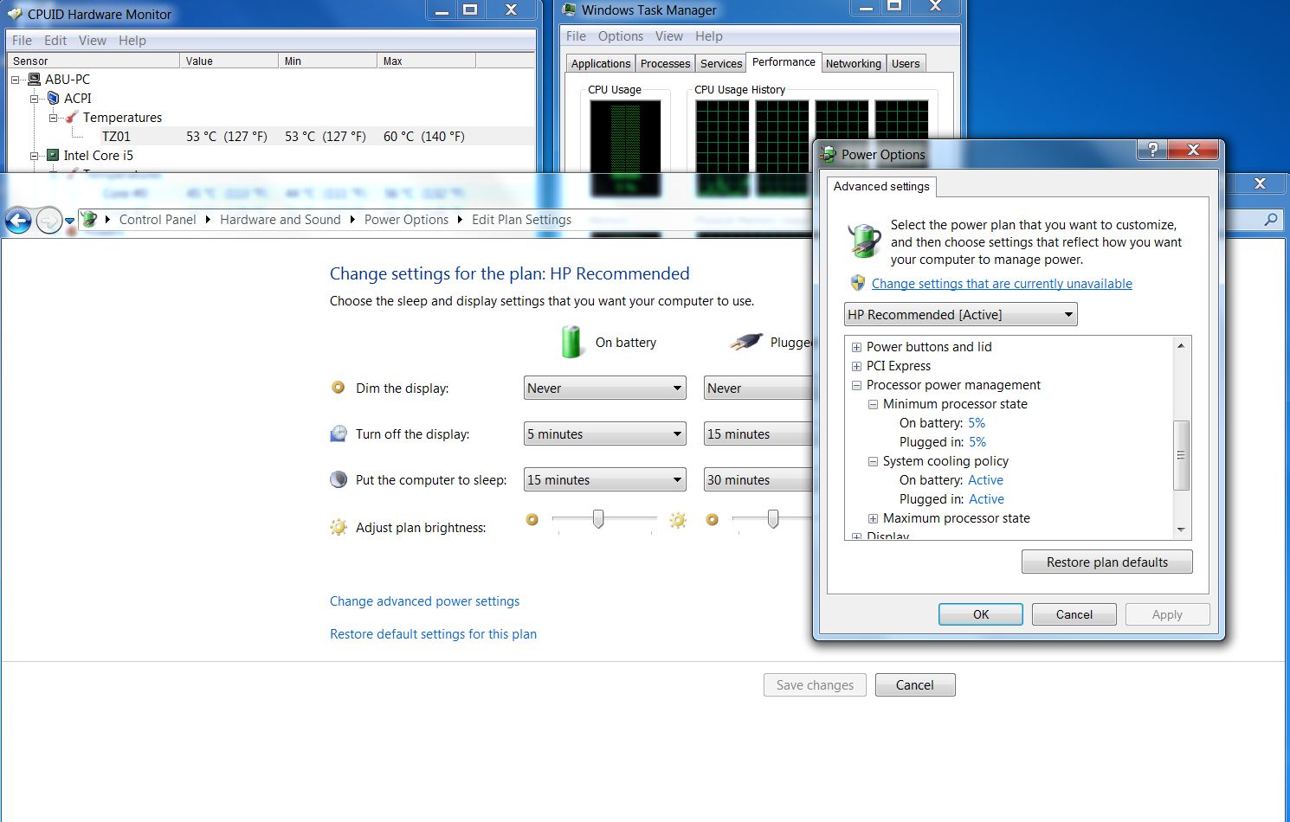This screenshot has width=1290, height=822.
Task: Open the Options menu in Task Manager
Action: coord(621,36)
